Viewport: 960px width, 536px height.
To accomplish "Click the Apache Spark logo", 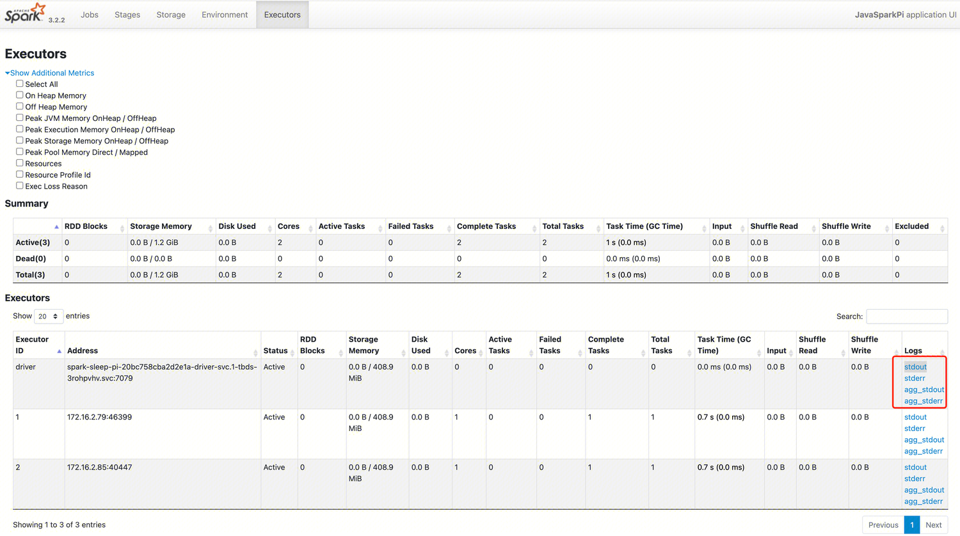I will click(26, 13).
